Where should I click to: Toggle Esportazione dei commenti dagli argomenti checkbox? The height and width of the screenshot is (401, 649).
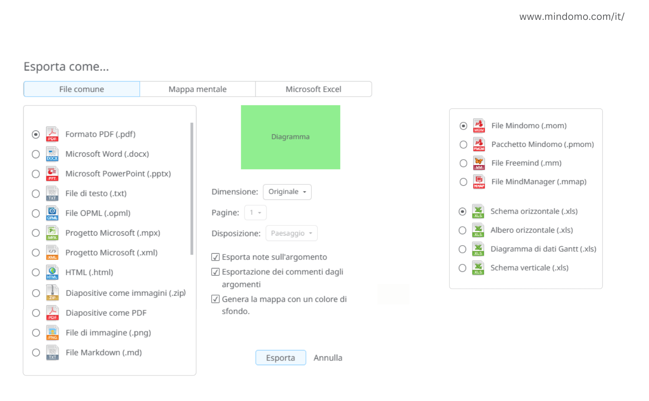click(215, 272)
